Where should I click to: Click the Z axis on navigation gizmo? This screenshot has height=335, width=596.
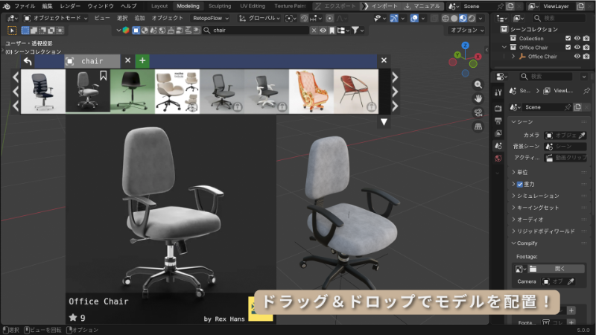[465, 45]
